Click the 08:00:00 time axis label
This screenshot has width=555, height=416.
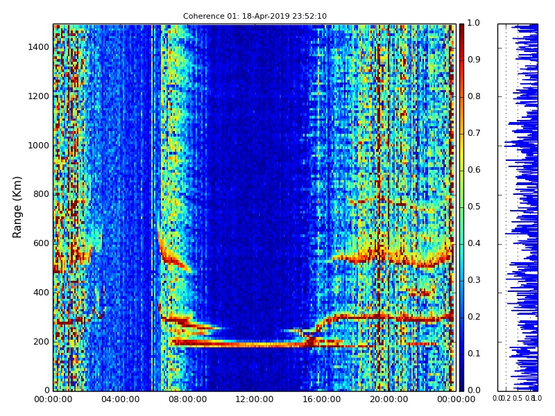(187, 399)
